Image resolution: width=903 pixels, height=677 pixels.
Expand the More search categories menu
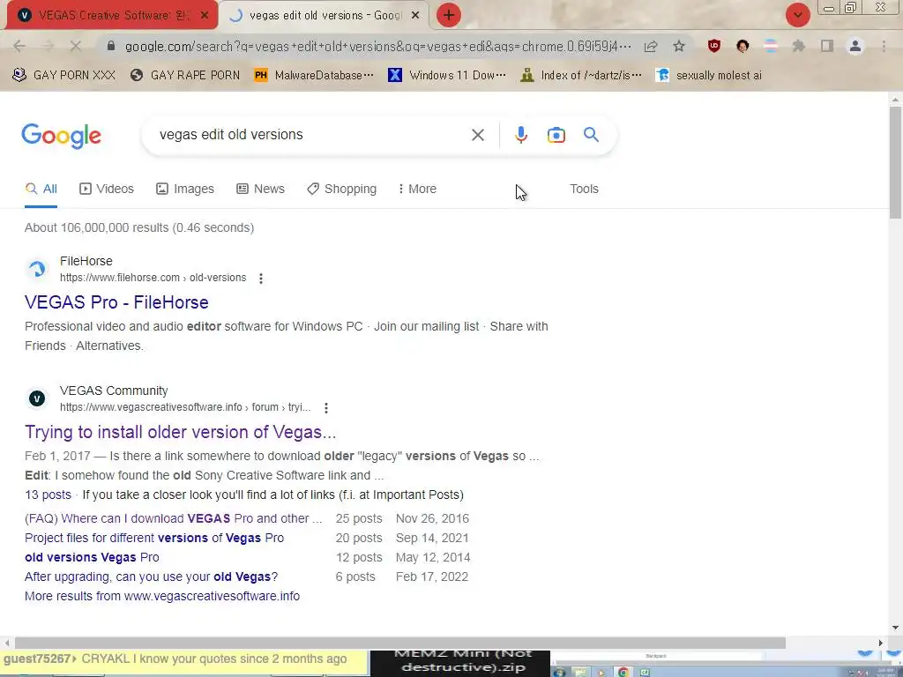[x=417, y=189]
